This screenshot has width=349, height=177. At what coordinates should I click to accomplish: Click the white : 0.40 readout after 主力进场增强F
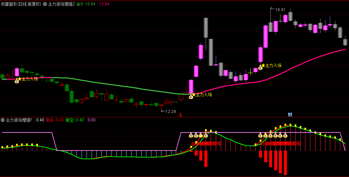[39, 120]
